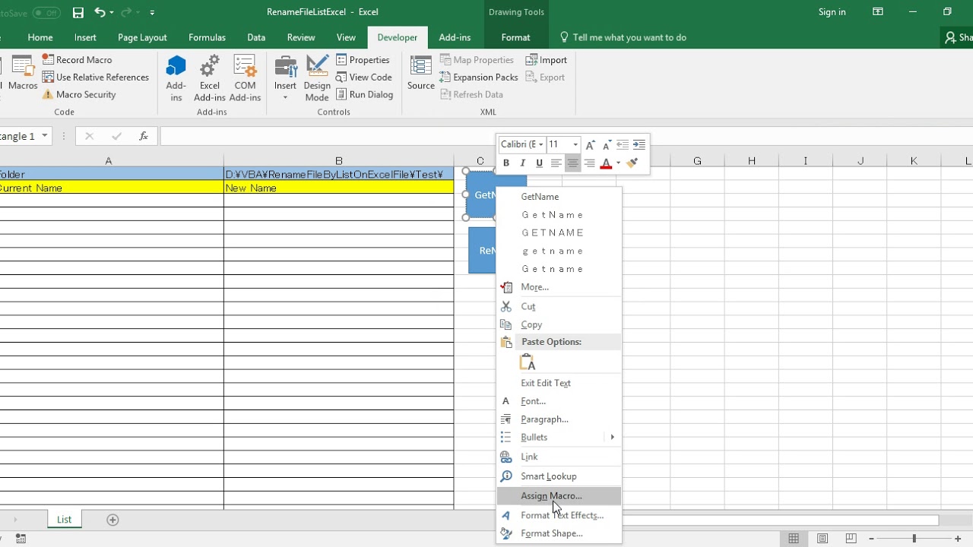Toggle Design Mode

coord(317,78)
